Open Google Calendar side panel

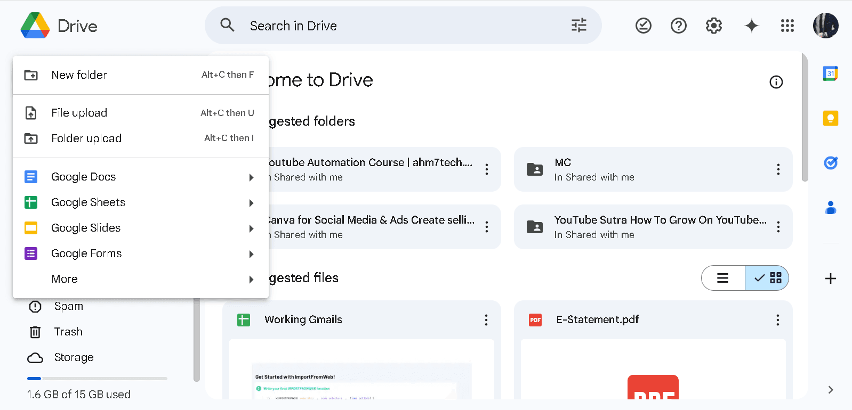coord(831,73)
